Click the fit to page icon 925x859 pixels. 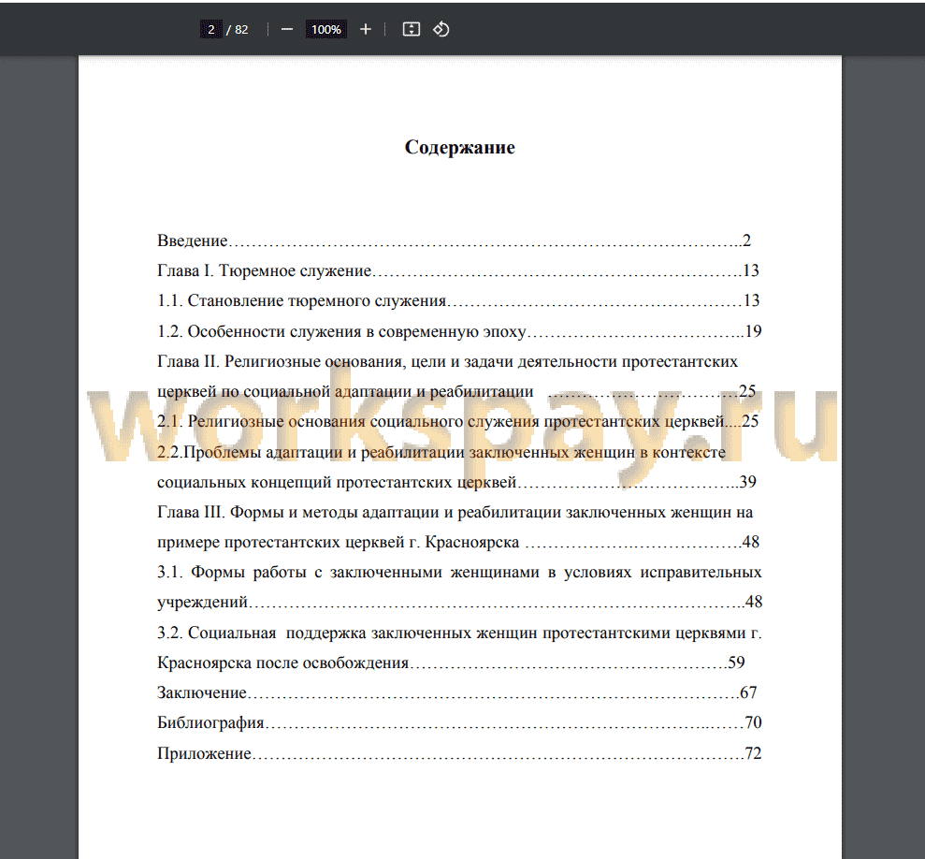412,30
